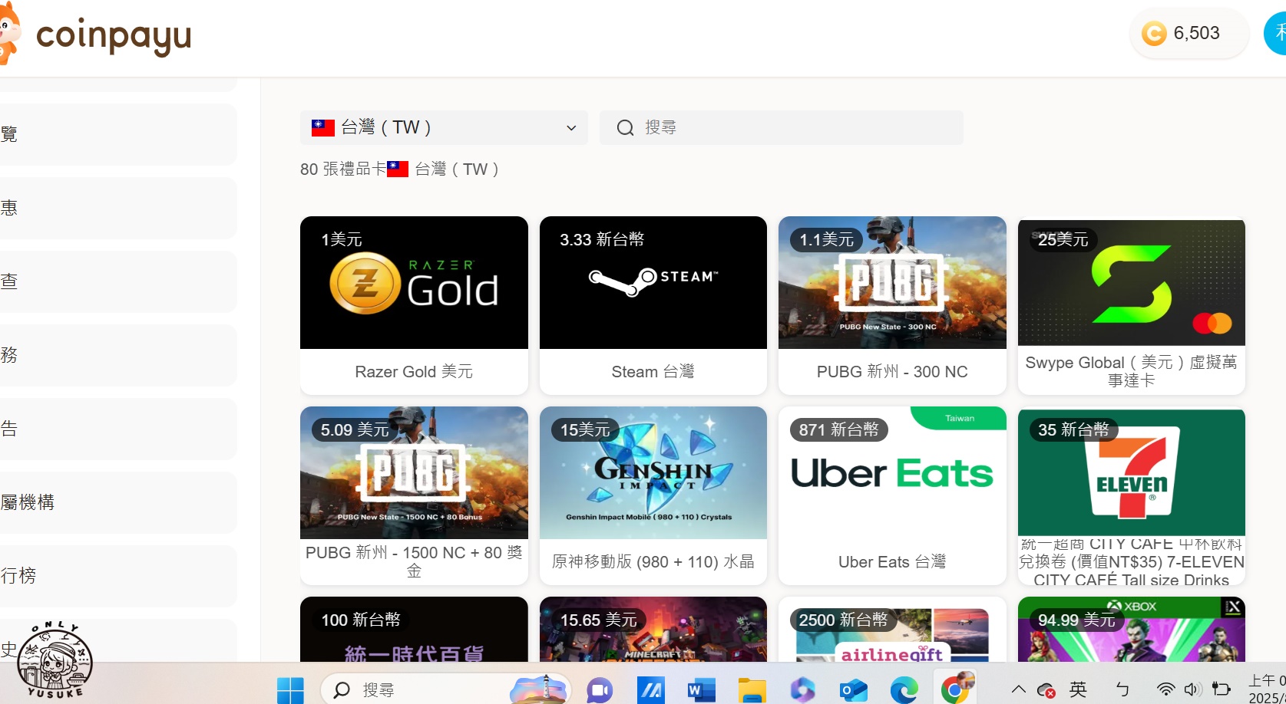Image resolution: width=1286 pixels, height=704 pixels.
Task: Click the Razer Gold 美元 title text
Action: (414, 372)
